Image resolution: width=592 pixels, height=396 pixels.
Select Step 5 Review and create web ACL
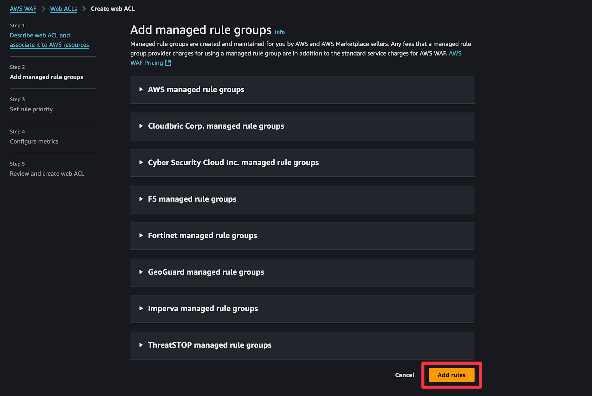(x=47, y=173)
